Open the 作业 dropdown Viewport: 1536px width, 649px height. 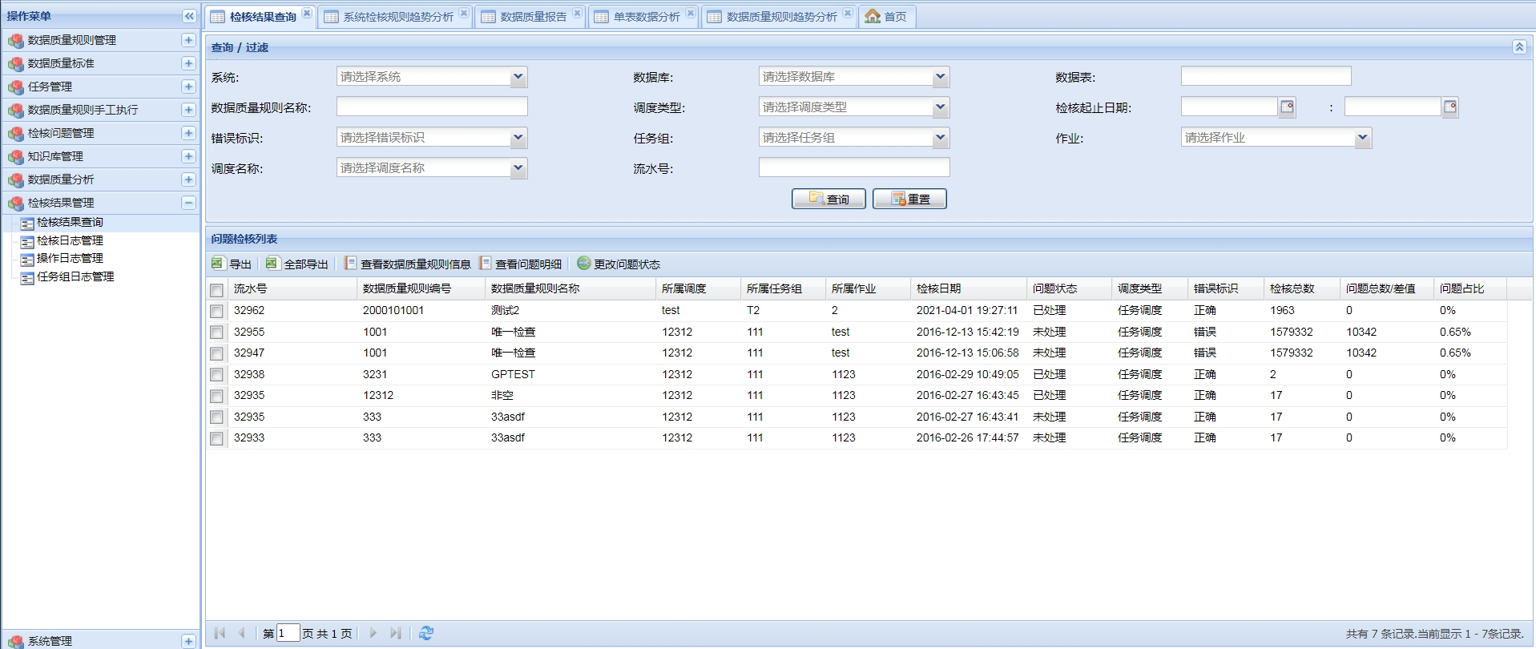pos(1363,138)
